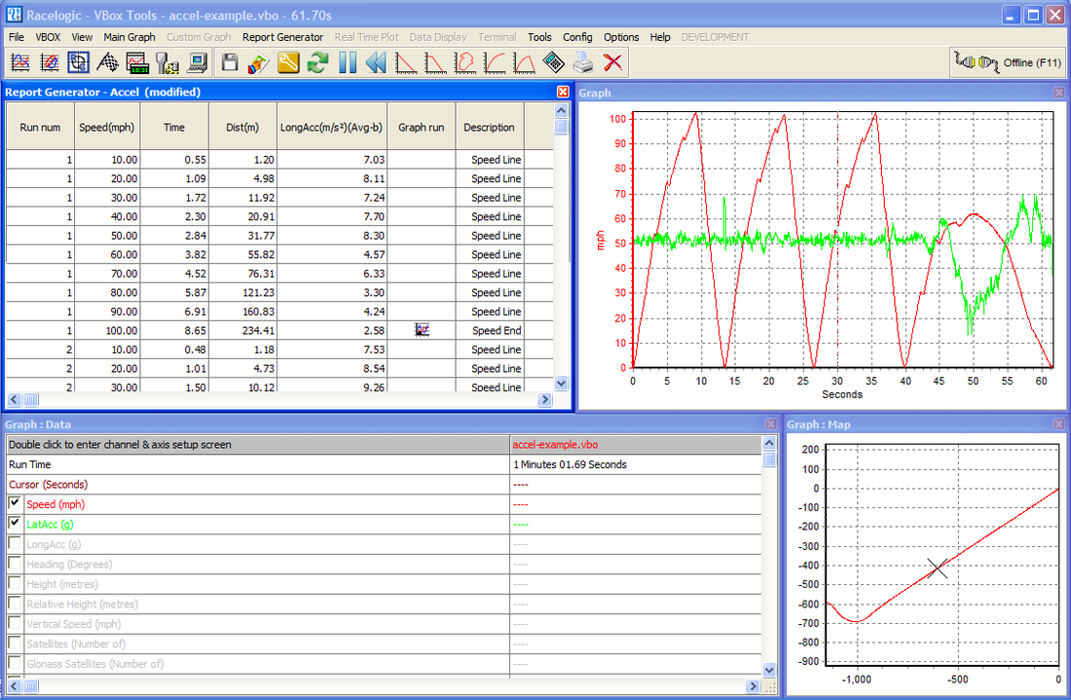Click the blue rewind double-arrow icon
The height and width of the screenshot is (700, 1071).
click(x=377, y=63)
